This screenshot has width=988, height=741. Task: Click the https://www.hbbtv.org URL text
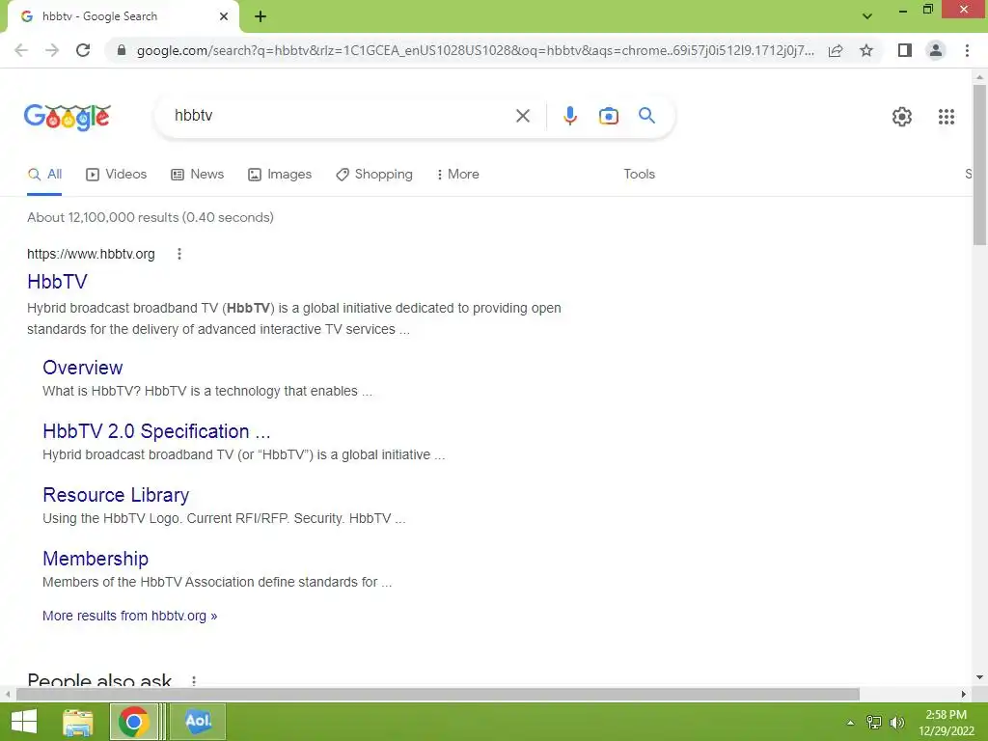pos(91,254)
